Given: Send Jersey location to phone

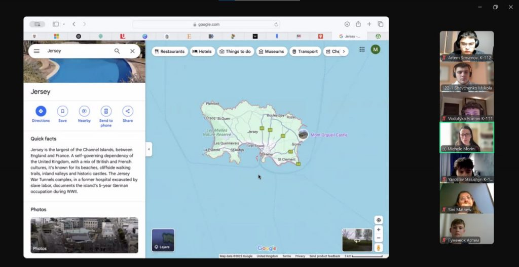Looking at the screenshot, I should pyautogui.click(x=106, y=112).
